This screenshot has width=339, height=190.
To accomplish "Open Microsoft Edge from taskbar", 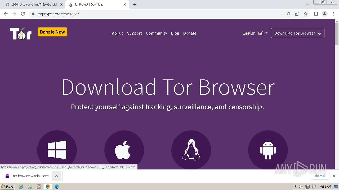I will click(x=57, y=187).
